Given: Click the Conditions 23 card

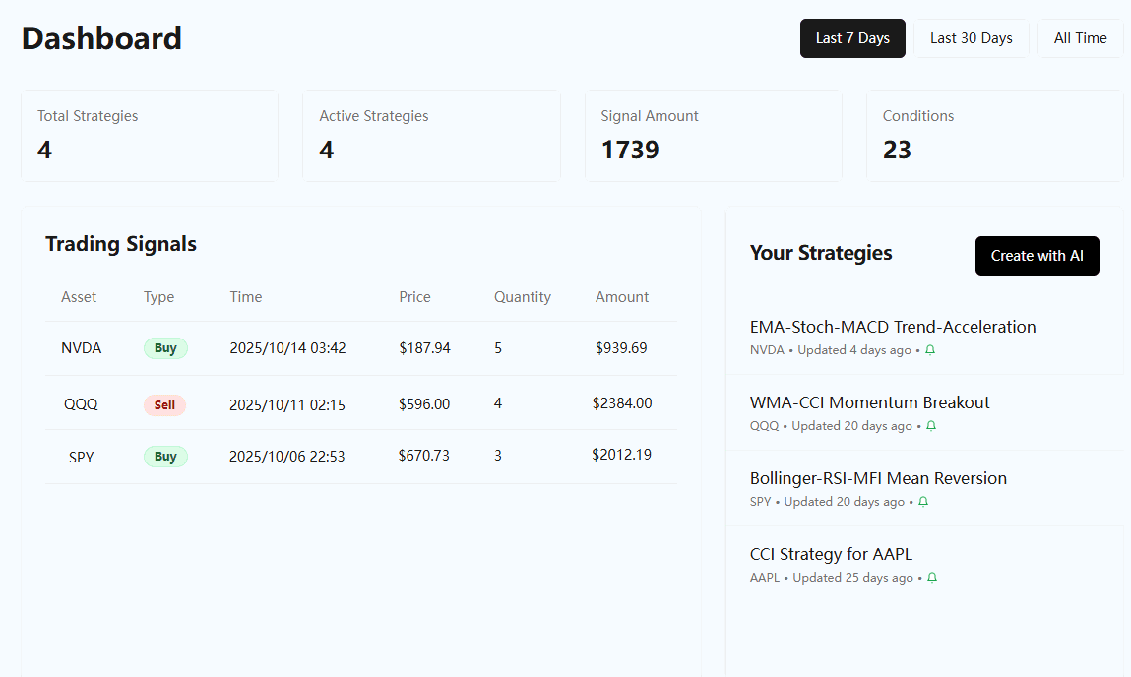Looking at the screenshot, I should coord(995,136).
